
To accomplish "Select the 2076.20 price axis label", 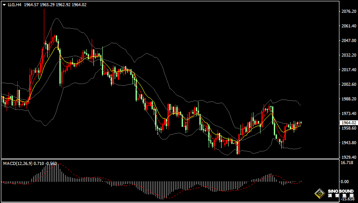I will pyautogui.click(x=349, y=11).
